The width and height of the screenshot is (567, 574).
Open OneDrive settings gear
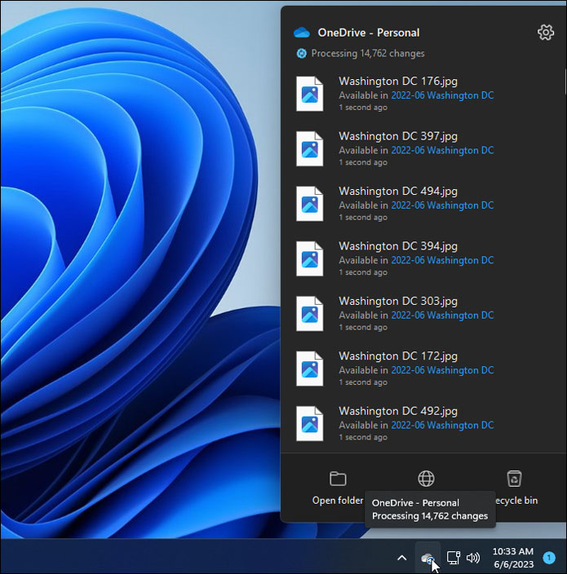545,33
